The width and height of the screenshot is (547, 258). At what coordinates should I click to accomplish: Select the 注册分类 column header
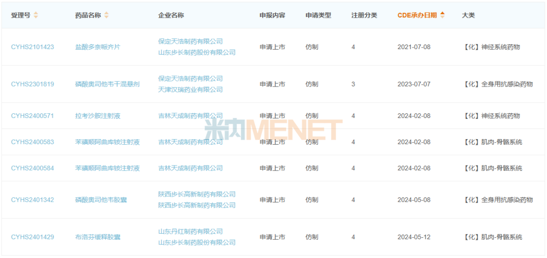point(364,15)
